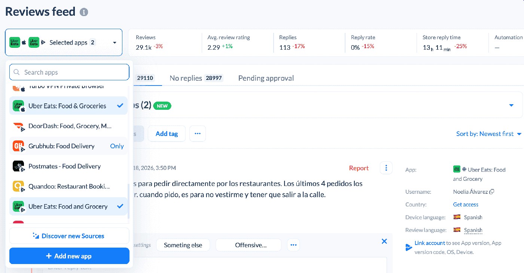
Task: Click the DoorDash app icon
Action: (18, 126)
